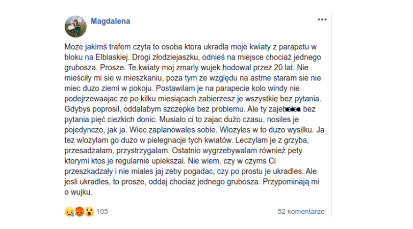Show who reacted via the 105 count
413x229 pixels.
[102, 212]
